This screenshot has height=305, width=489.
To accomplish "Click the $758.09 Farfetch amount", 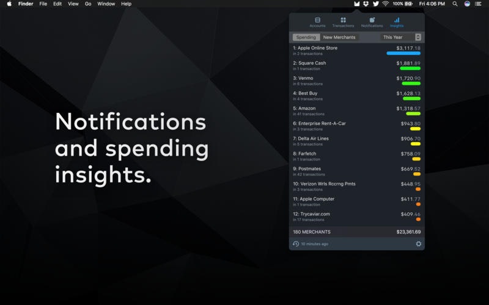I will tap(410, 154).
